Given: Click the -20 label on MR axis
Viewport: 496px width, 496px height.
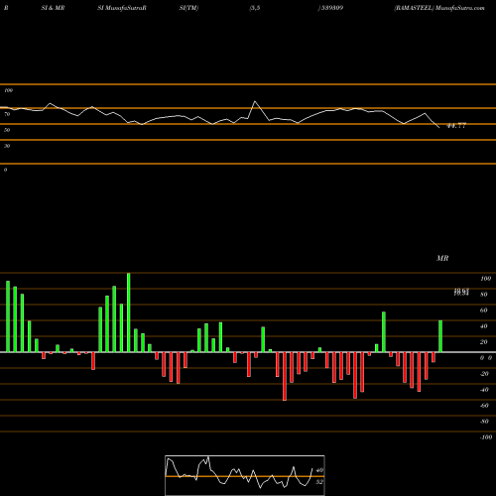Looking at the screenshot, I should pyautogui.click(x=484, y=374).
